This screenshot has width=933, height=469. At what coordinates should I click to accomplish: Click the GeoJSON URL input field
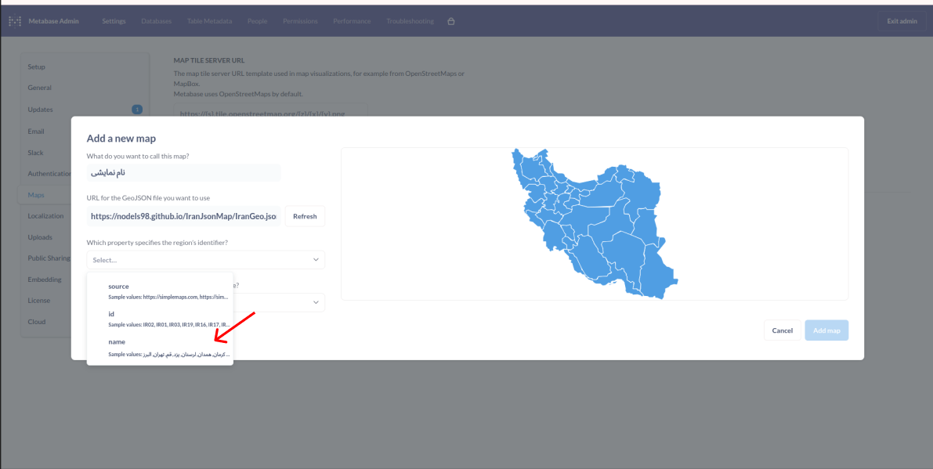[x=183, y=216]
